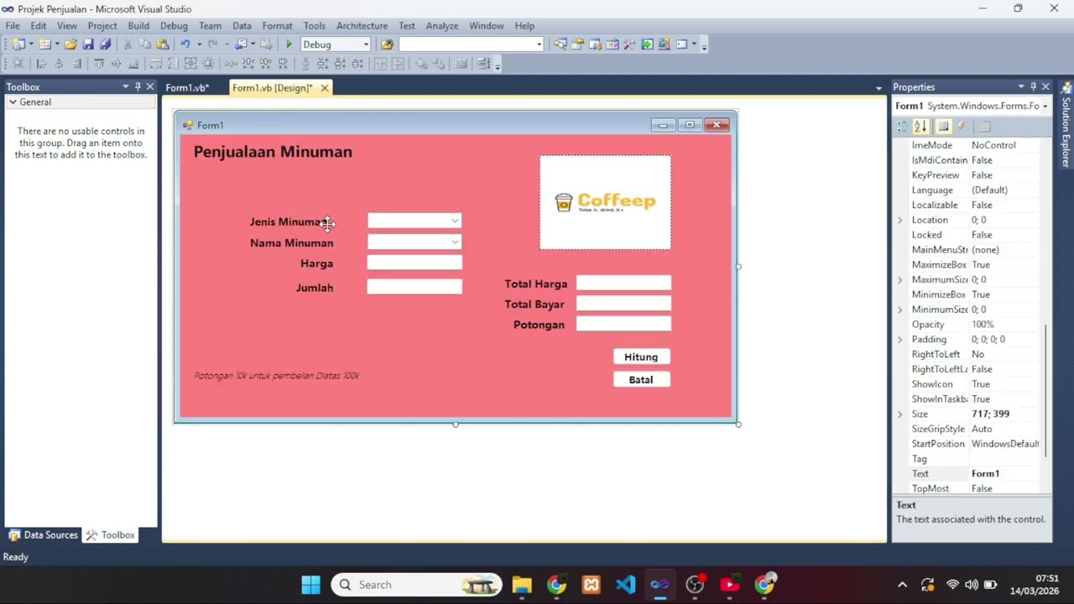
Task: Close the Form1.vb [Design] tab
Action: (324, 88)
